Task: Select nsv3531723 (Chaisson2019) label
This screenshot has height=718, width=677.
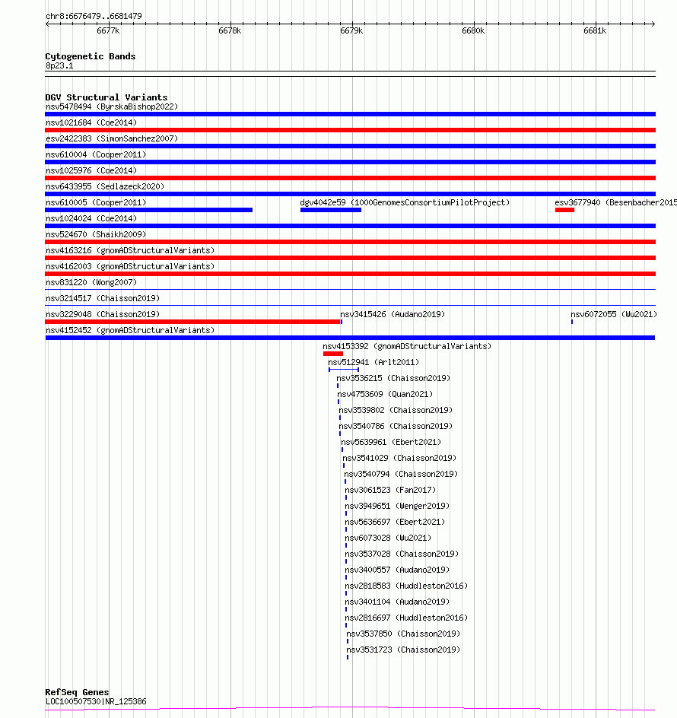Action: (404, 650)
